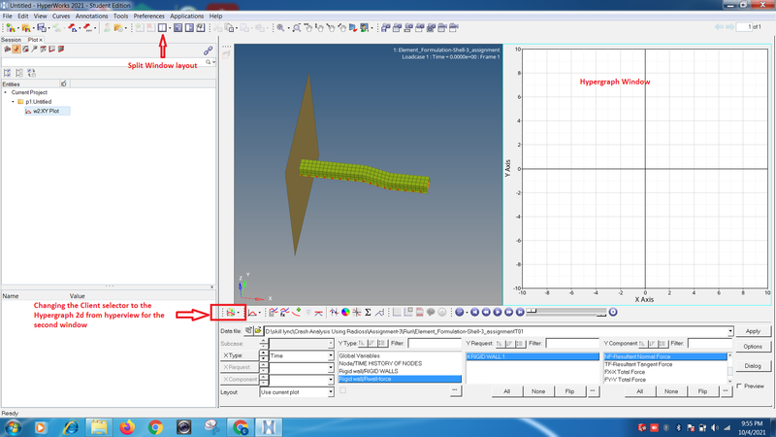
Task: Click the step-forward animation button
Action: coord(508,312)
